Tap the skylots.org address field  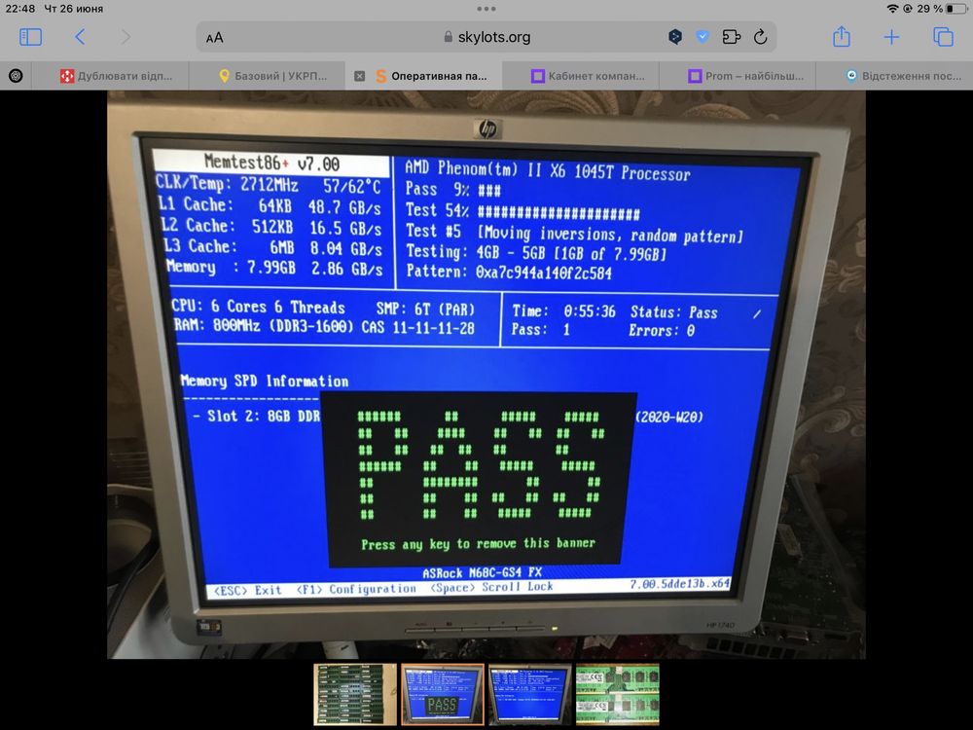click(x=486, y=37)
